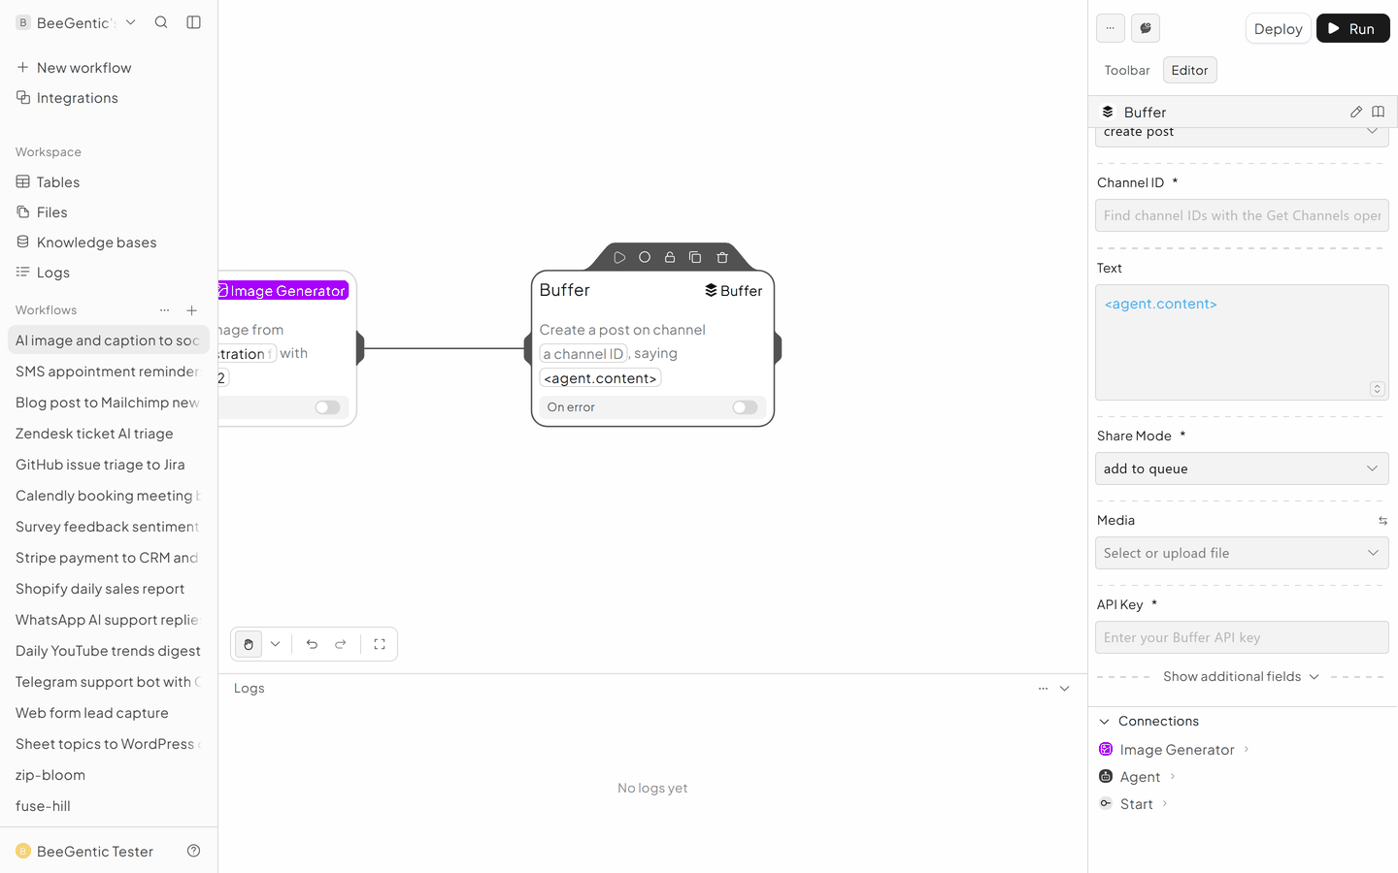Viewport: 1398px width, 873px height.
Task: Expand the Start connection
Action: point(1133,804)
